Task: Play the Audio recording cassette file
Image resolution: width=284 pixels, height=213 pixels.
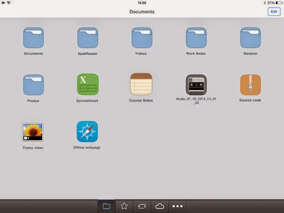Action: (196, 85)
